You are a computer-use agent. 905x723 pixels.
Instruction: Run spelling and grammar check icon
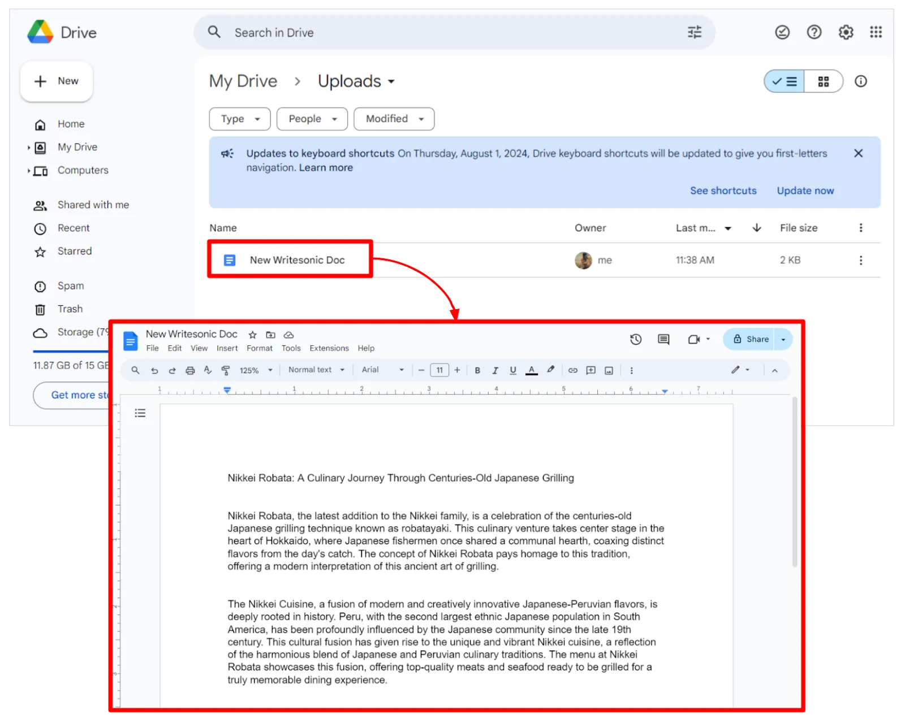[x=208, y=370]
